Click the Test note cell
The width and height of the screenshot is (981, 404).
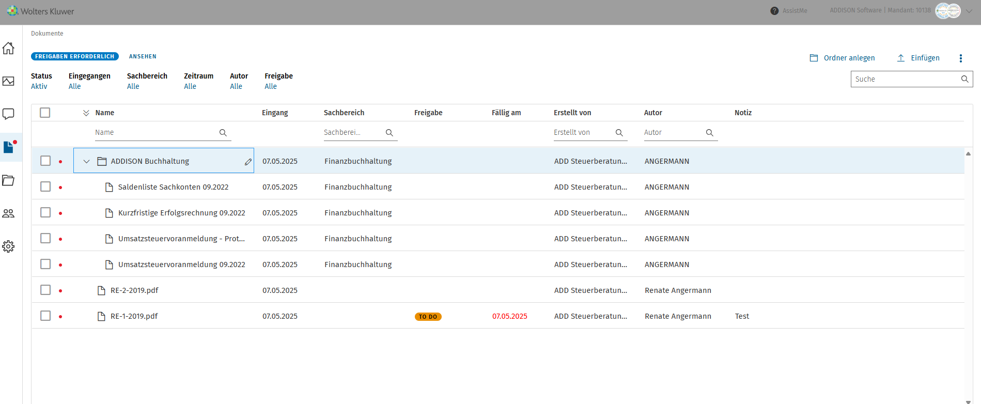[742, 316]
